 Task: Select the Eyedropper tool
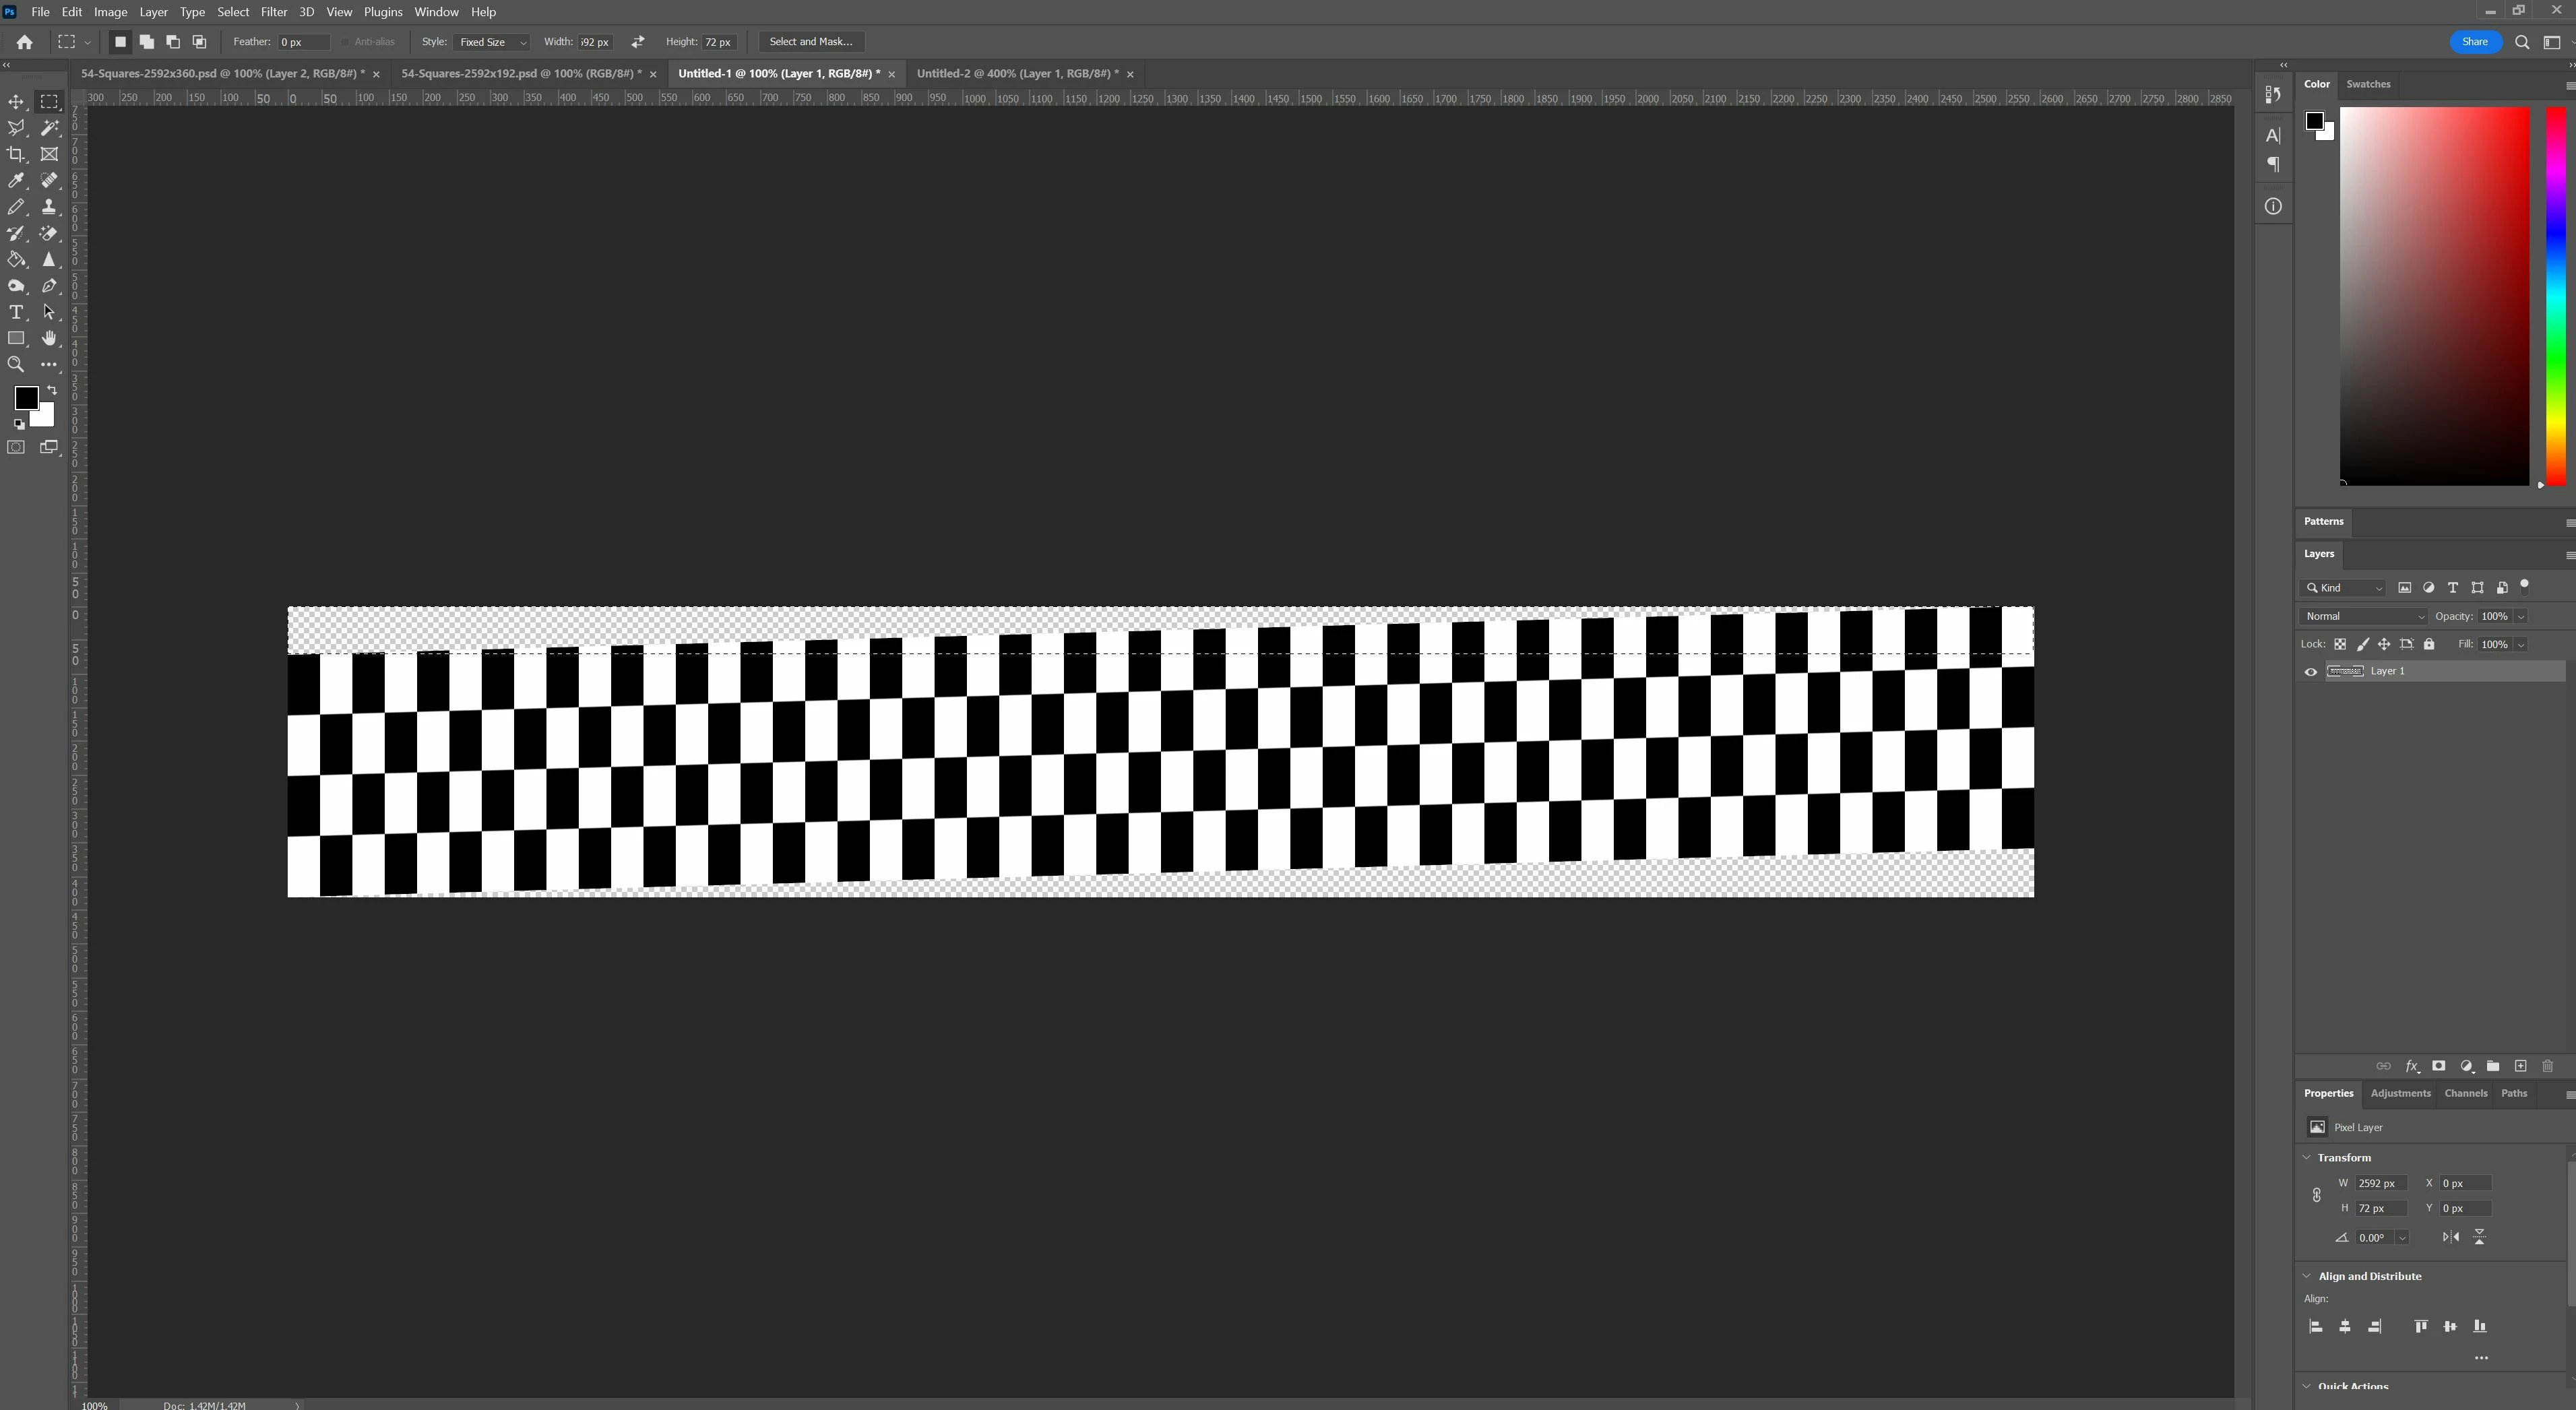pos(16,180)
